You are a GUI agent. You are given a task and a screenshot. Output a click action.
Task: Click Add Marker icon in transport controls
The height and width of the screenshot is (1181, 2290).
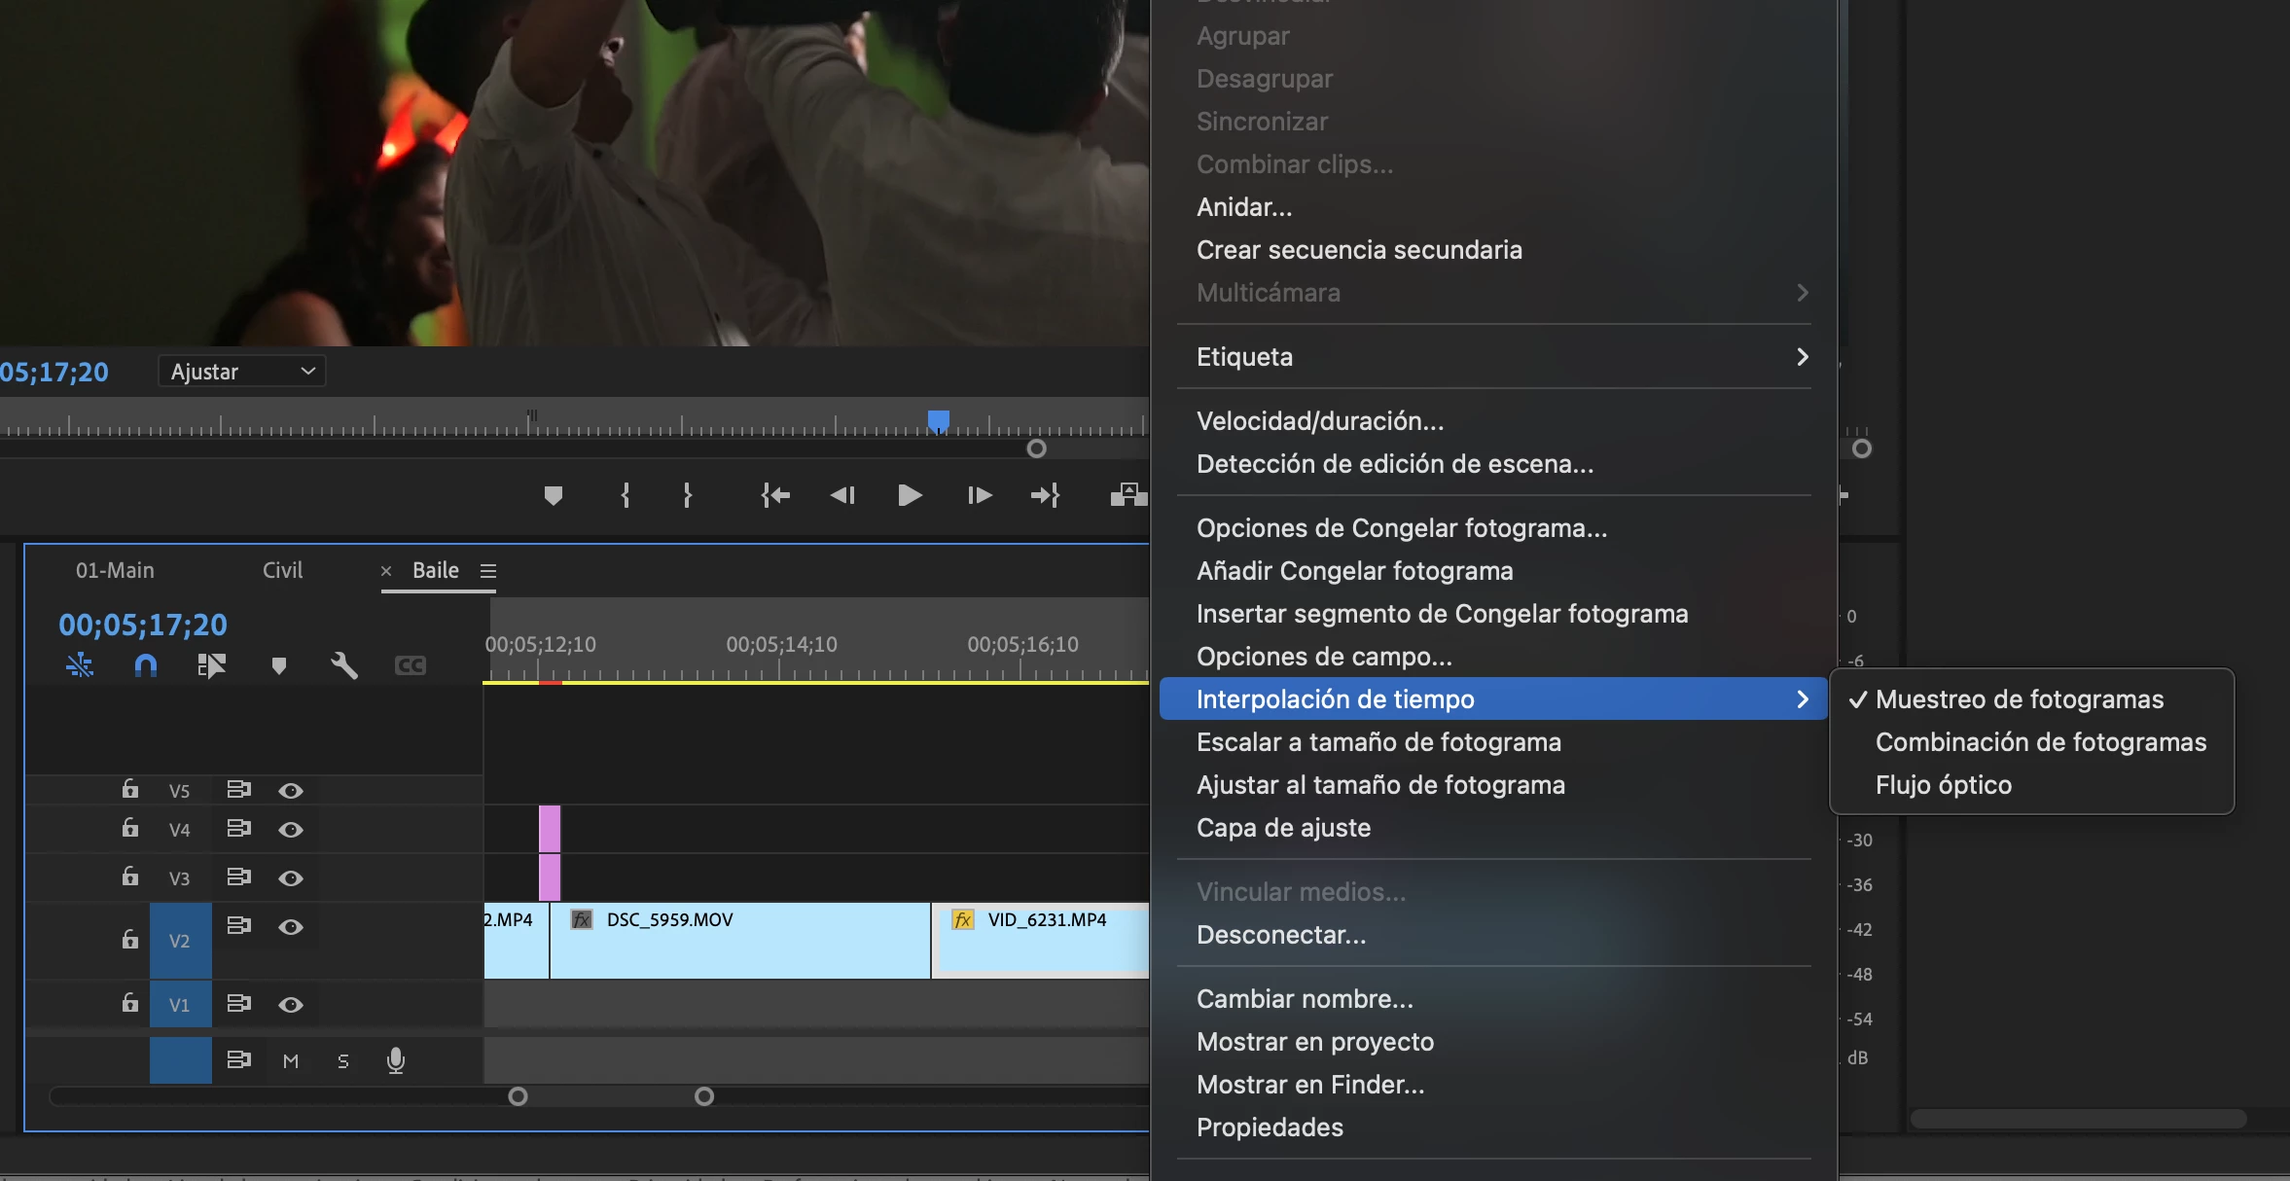point(553,495)
